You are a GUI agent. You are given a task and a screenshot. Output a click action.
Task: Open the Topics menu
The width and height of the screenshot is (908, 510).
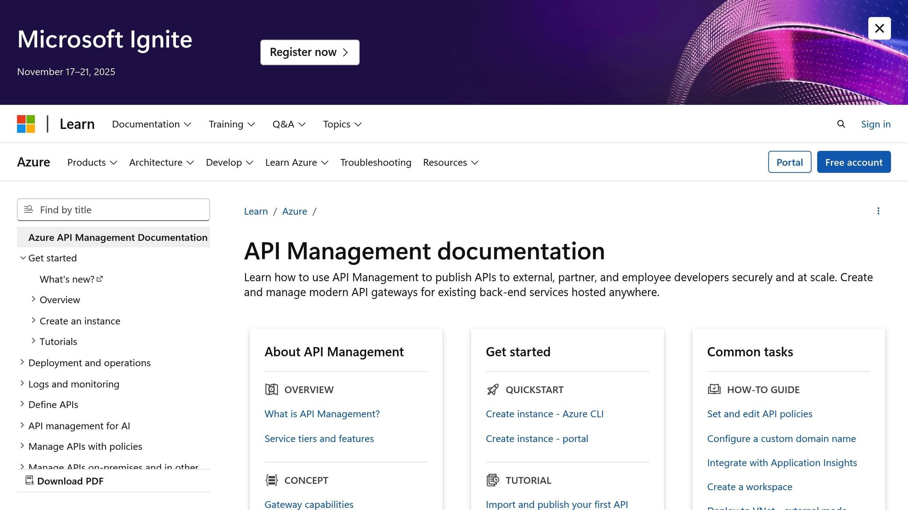click(x=341, y=124)
